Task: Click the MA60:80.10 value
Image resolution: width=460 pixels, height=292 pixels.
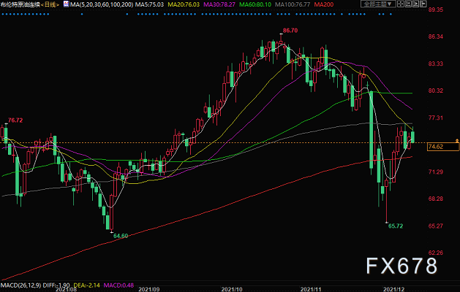Action: point(255,4)
